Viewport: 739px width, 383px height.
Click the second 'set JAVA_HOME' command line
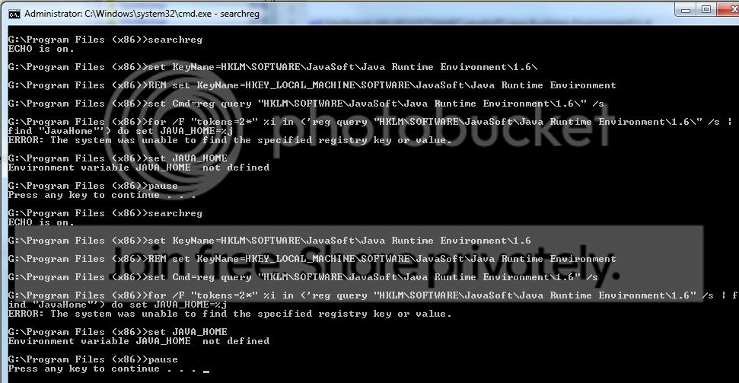pyautogui.click(x=117, y=332)
